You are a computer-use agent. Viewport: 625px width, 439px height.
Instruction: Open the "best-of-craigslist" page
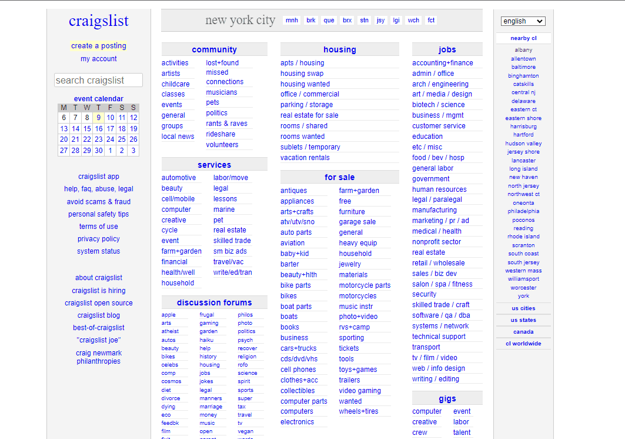click(98, 327)
